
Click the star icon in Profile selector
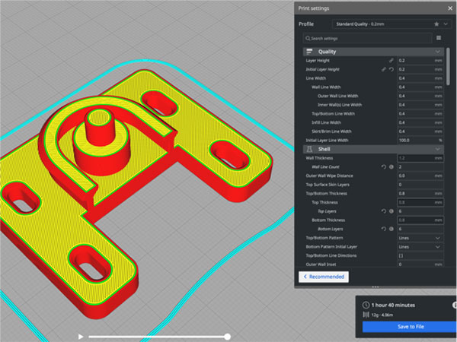click(436, 24)
